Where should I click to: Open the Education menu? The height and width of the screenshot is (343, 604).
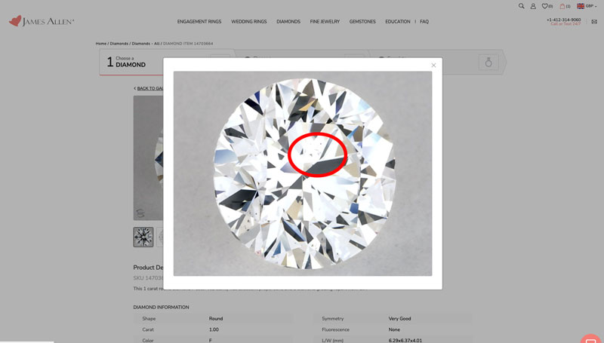(398, 22)
